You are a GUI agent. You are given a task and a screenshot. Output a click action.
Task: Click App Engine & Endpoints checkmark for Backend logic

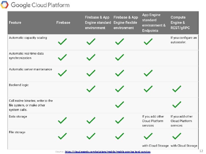148,89
